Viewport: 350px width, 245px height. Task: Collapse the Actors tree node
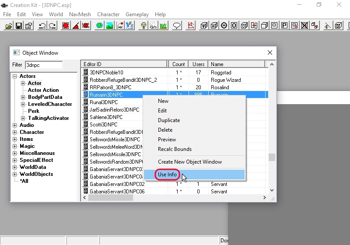15,76
